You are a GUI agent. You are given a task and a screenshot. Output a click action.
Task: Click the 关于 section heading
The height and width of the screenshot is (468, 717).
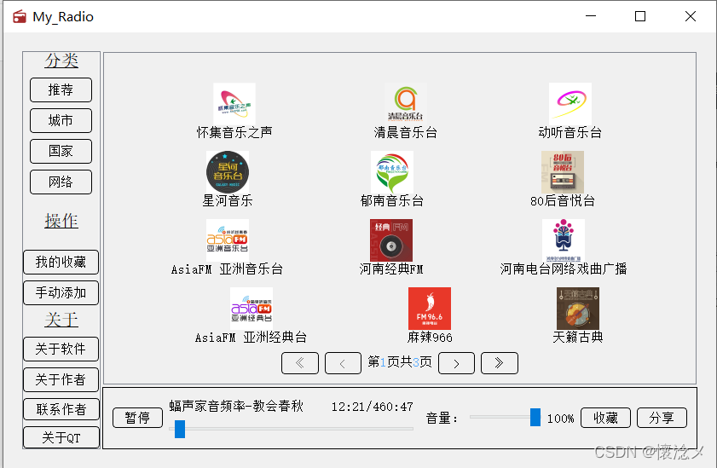pyautogui.click(x=61, y=320)
